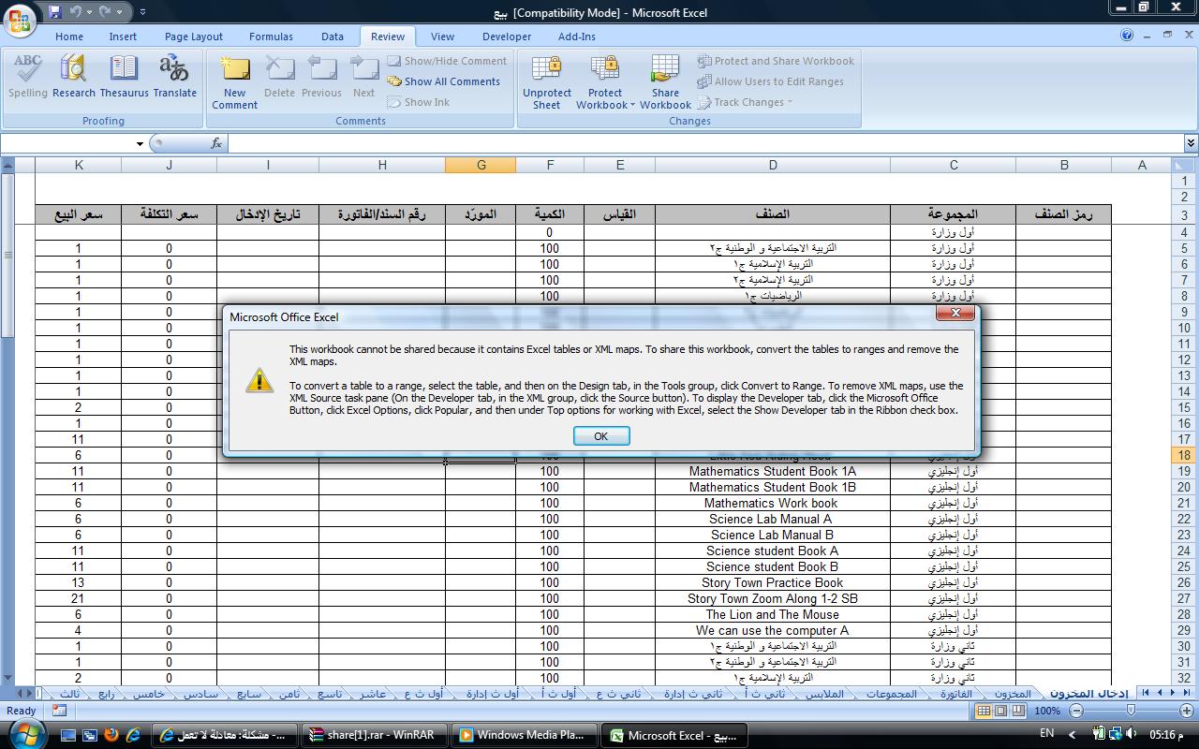
Task: Run the Spelling check
Action: coord(28,77)
